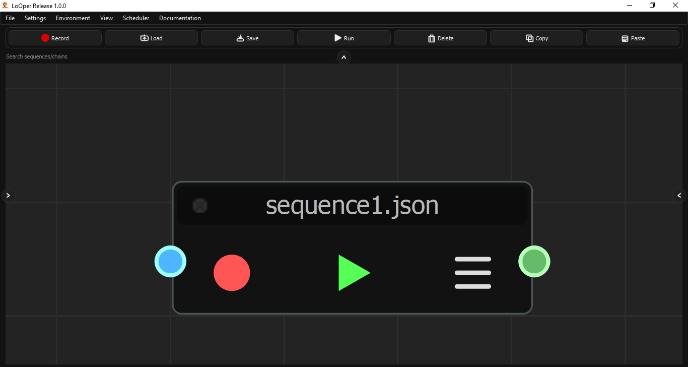688x367 pixels.
Task: Open the File menu
Action: tap(10, 18)
